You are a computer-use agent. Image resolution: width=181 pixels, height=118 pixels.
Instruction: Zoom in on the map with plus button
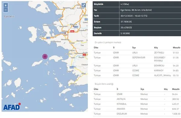point(5,5)
